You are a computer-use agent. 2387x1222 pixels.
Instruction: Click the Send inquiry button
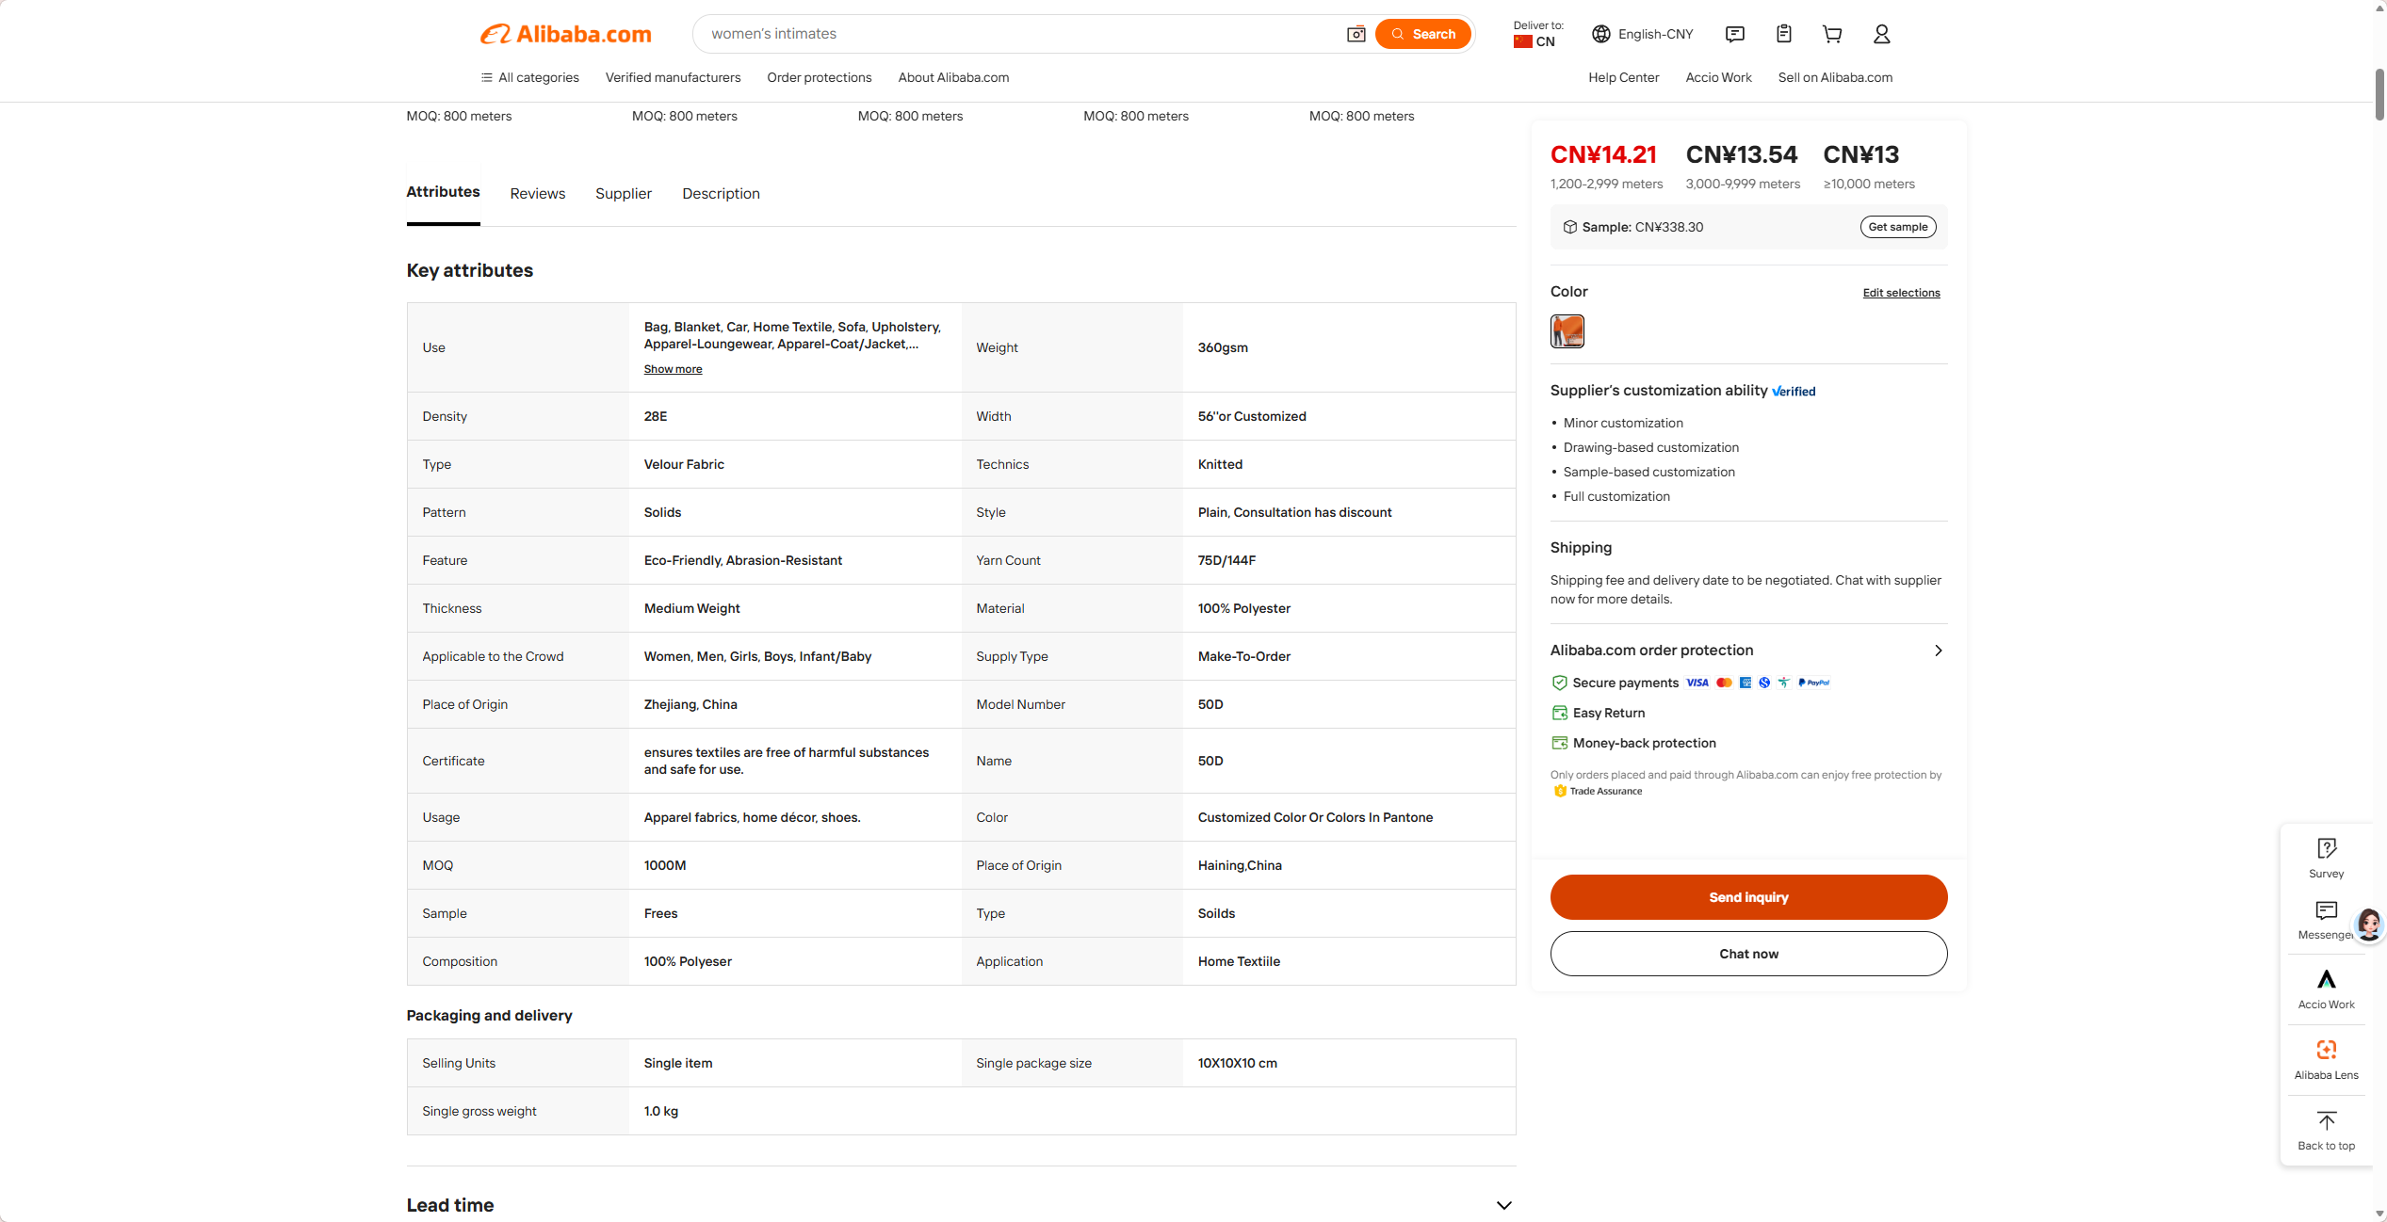coord(1748,897)
